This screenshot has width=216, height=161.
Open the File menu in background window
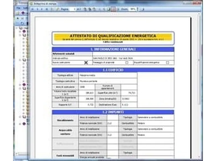click(x=18, y=8)
